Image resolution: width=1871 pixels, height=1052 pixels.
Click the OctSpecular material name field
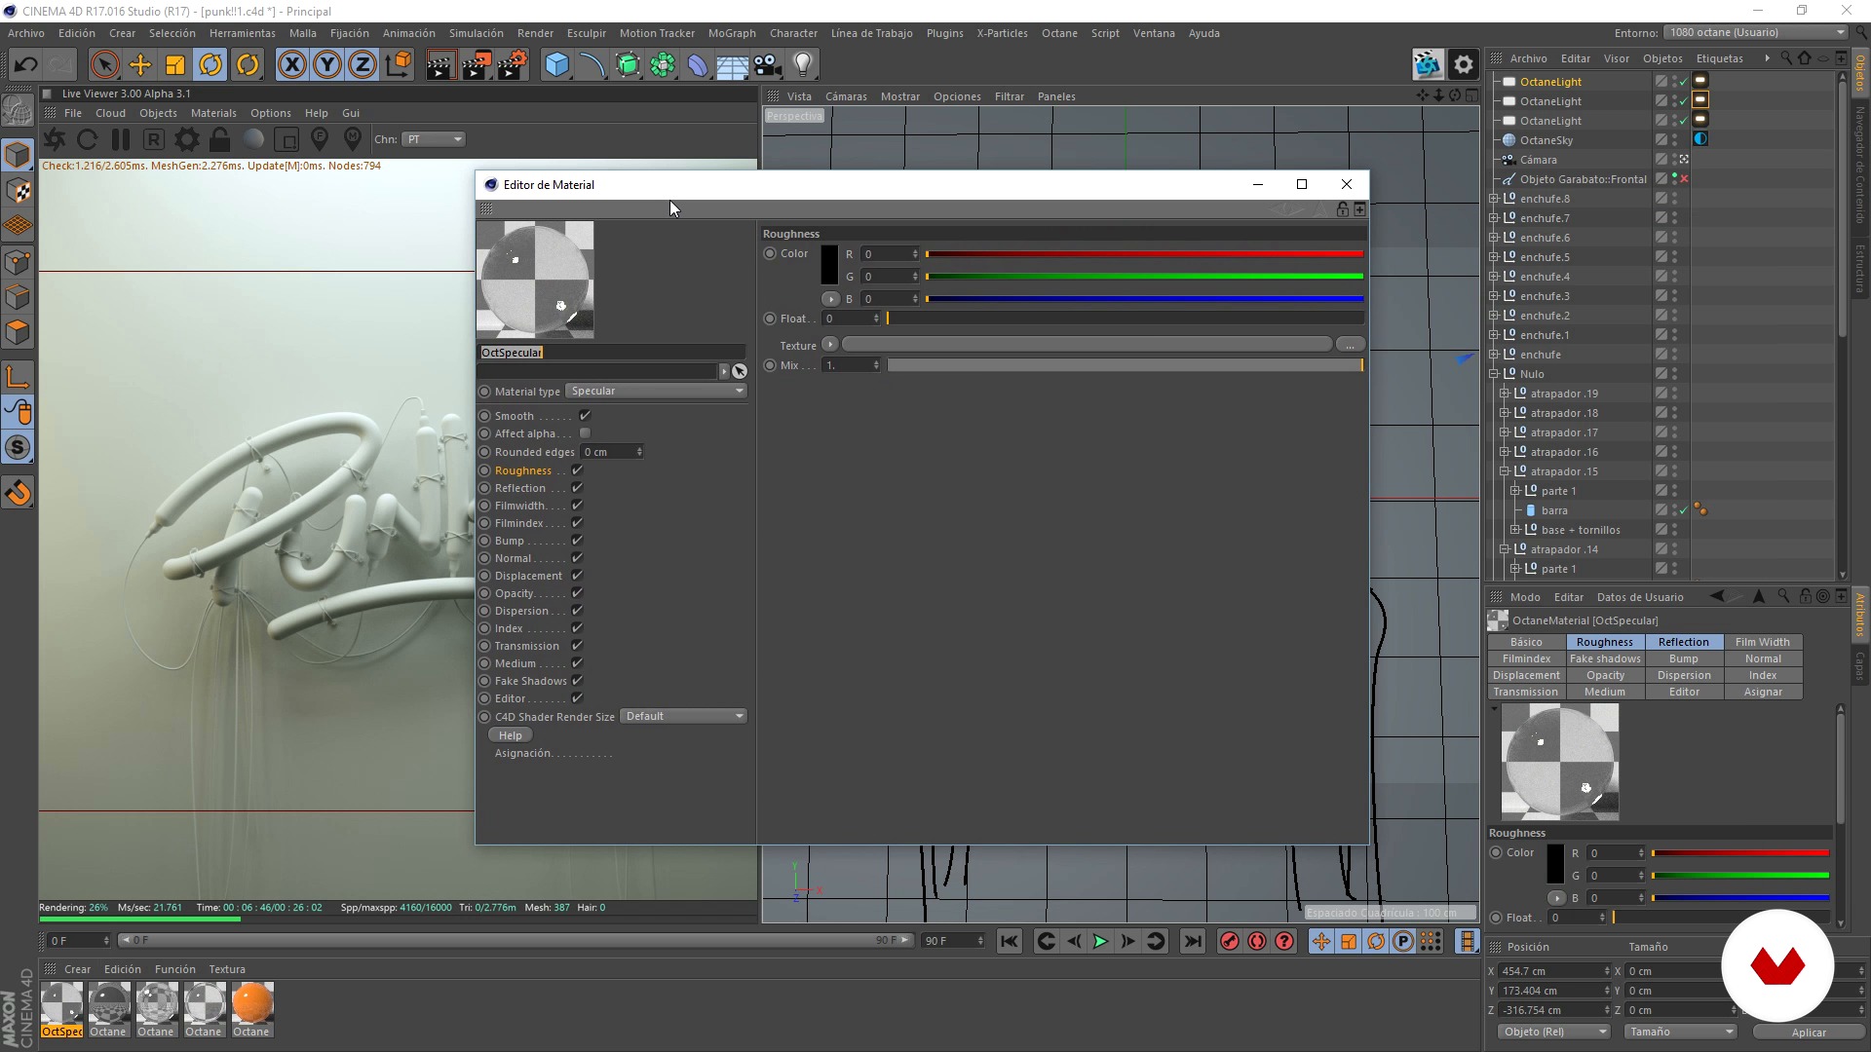click(x=612, y=353)
